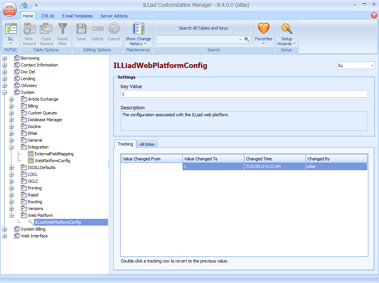Expand the Borrowing tree node
Image resolution: width=379 pixels, height=283 pixels.
(x=5, y=58)
